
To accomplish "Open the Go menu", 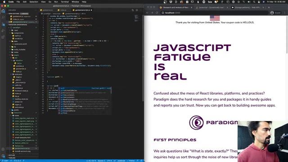I will [50, 2].
